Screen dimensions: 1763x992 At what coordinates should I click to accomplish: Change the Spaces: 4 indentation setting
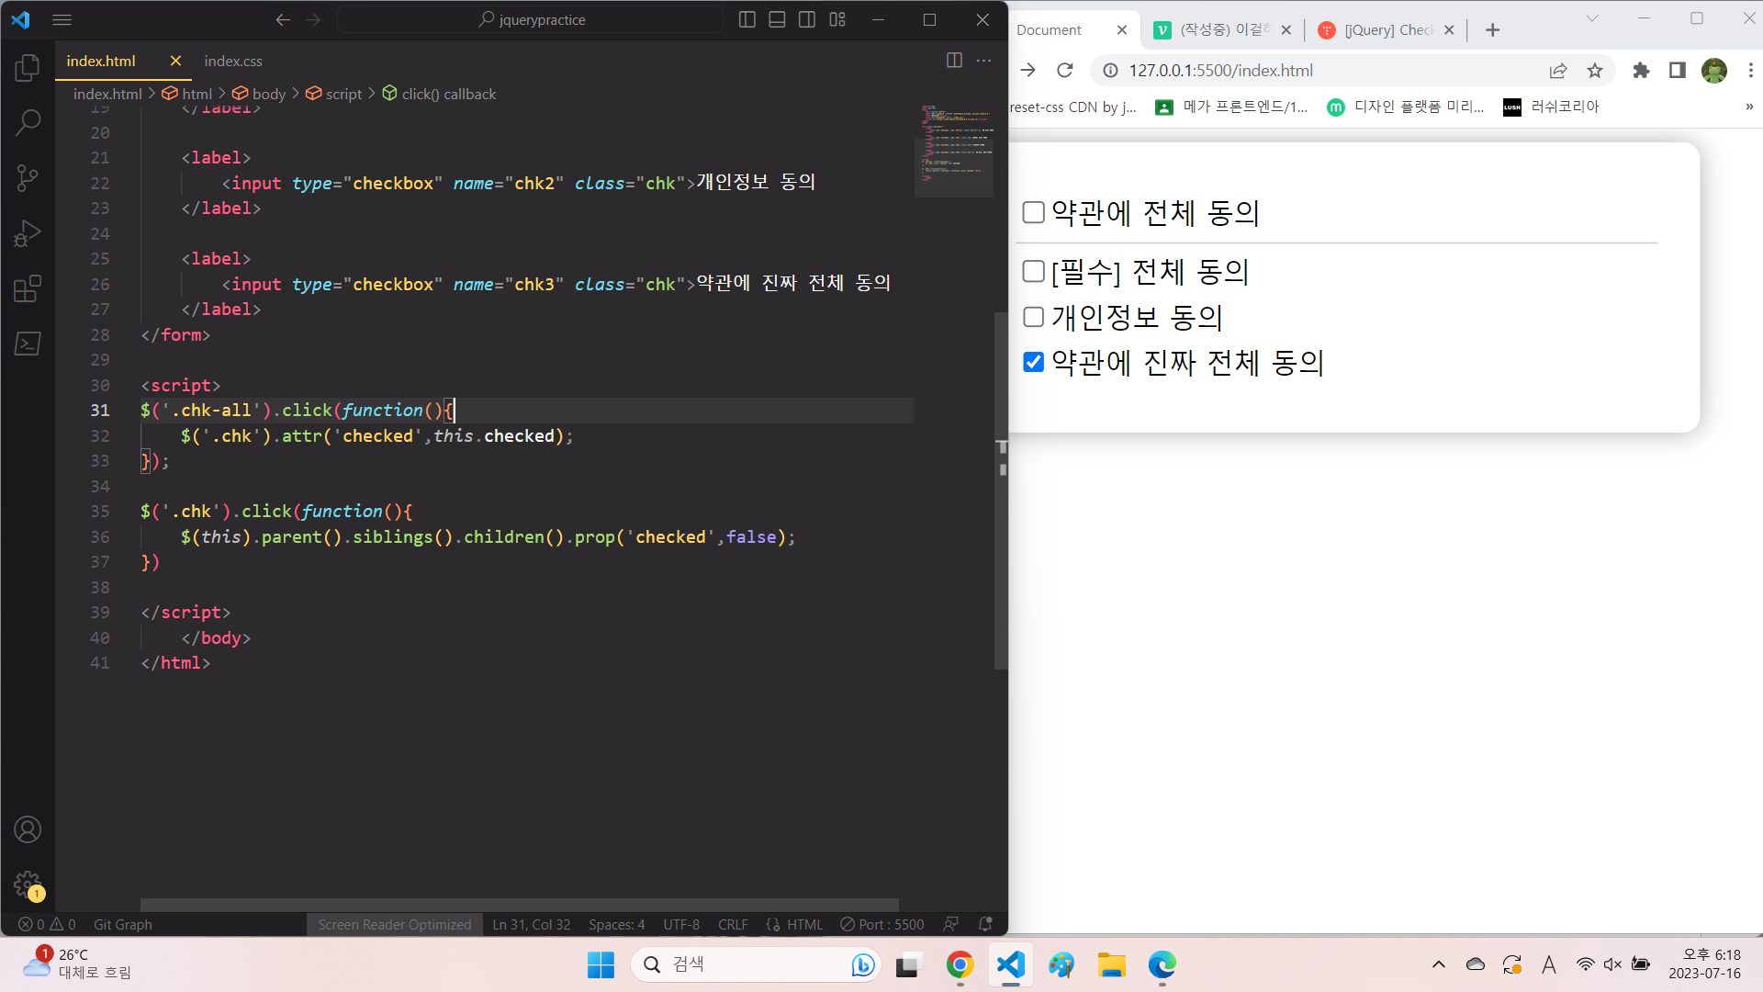(617, 924)
